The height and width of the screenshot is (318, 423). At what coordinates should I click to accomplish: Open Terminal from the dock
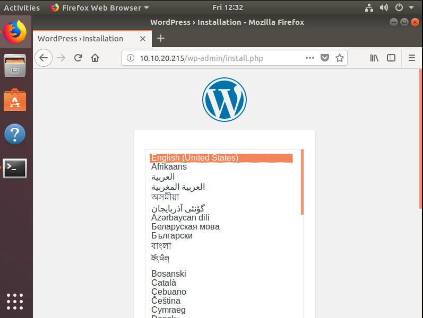point(15,168)
